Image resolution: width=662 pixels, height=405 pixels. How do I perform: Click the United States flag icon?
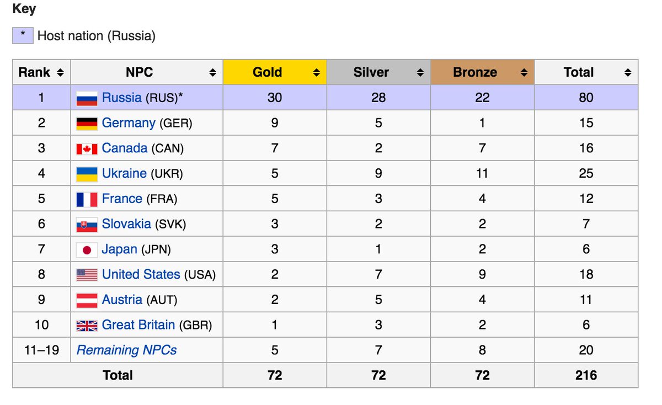click(x=87, y=275)
